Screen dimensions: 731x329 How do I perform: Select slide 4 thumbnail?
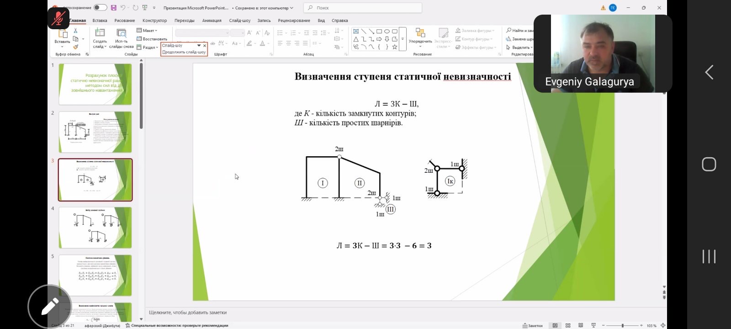click(95, 228)
